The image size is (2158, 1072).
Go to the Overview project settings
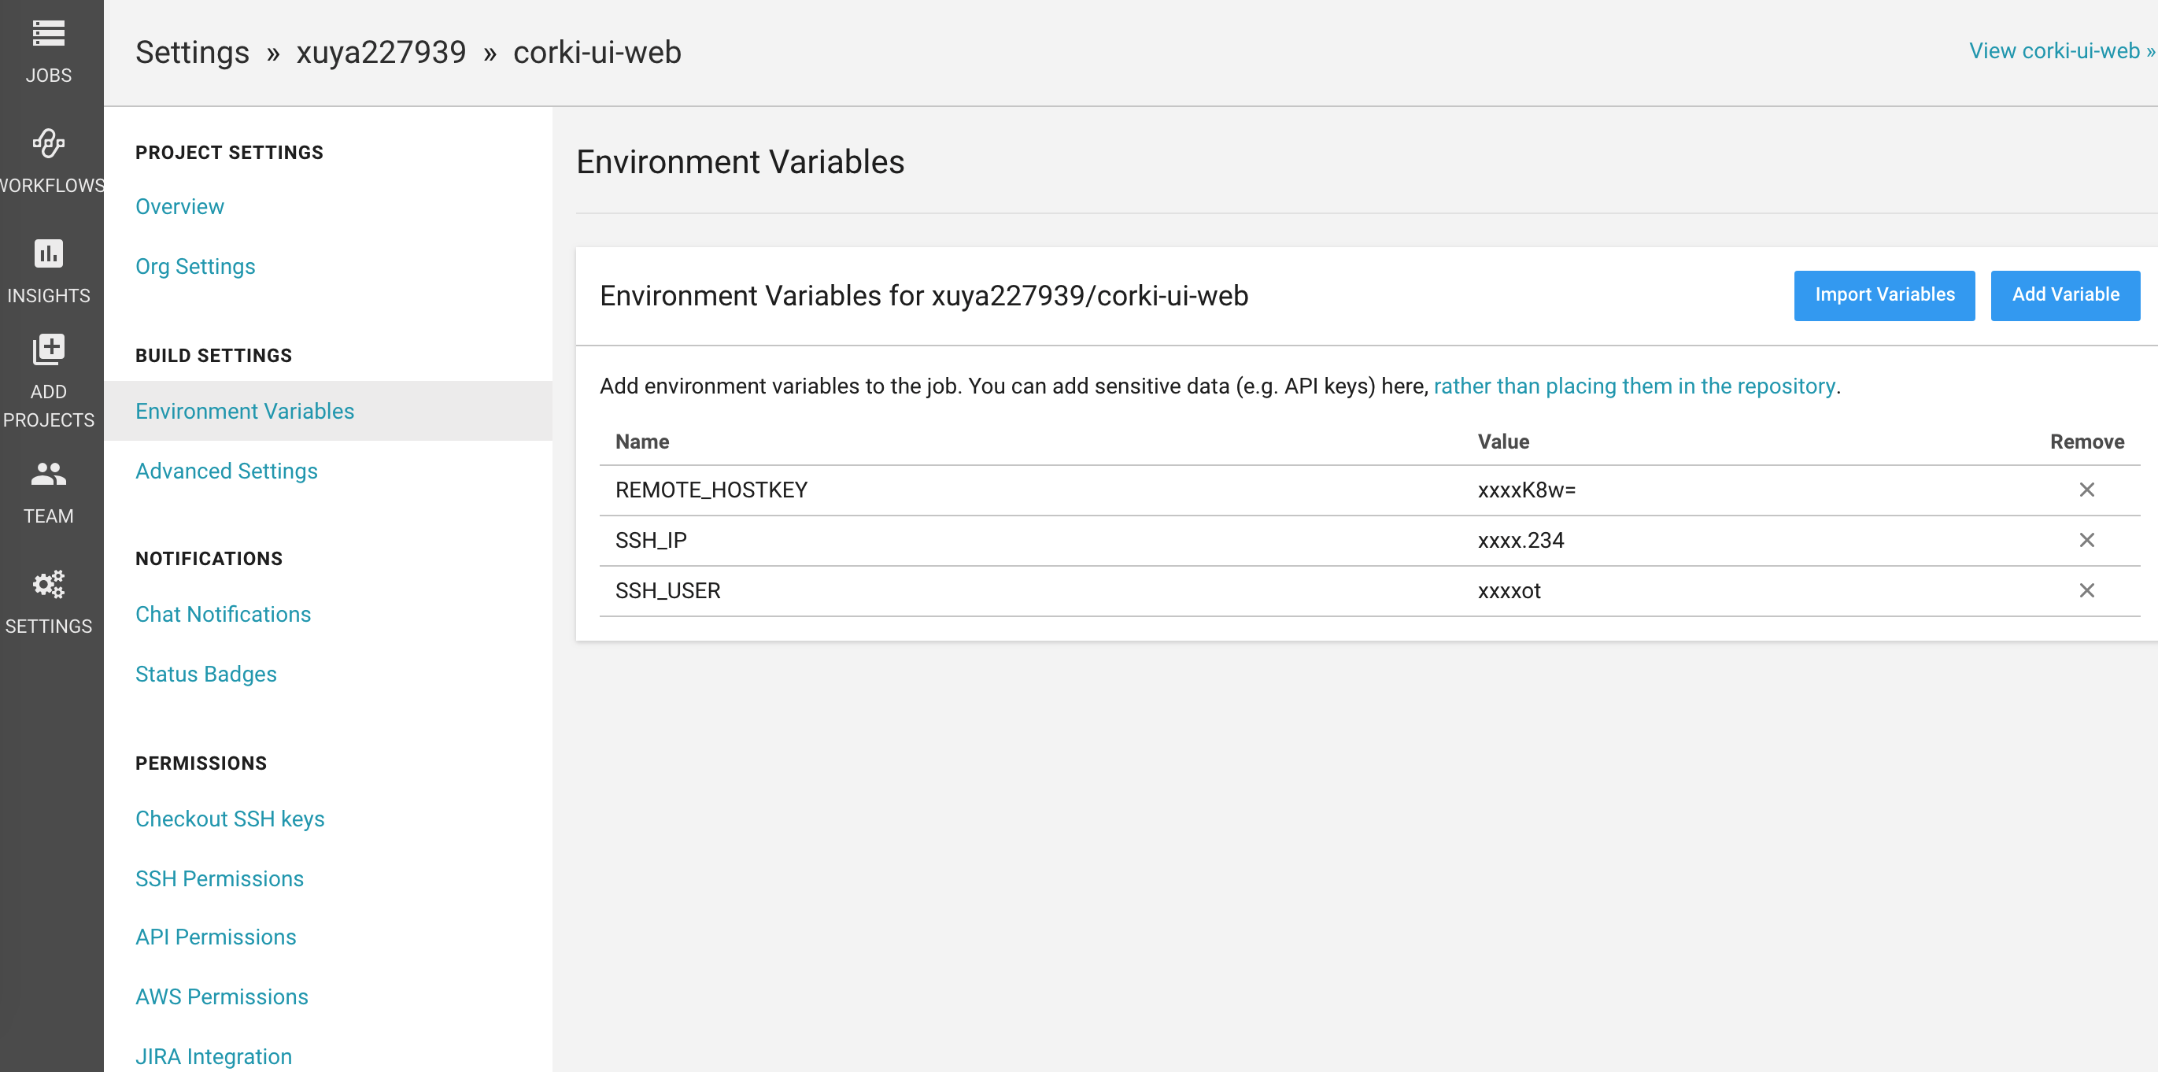pyautogui.click(x=179, y=206)
